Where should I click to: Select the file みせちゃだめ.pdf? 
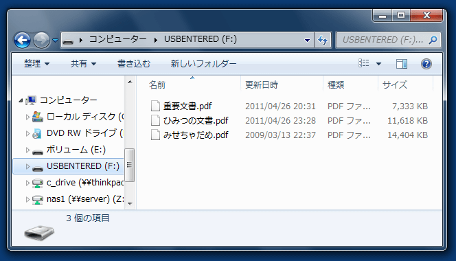click(x=196, y=135)
